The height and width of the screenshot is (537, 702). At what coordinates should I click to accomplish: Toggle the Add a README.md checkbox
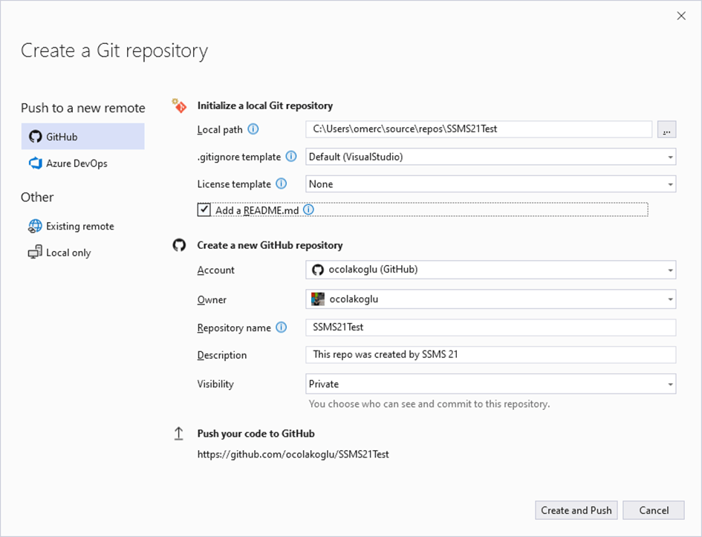(x=204, y=210)
